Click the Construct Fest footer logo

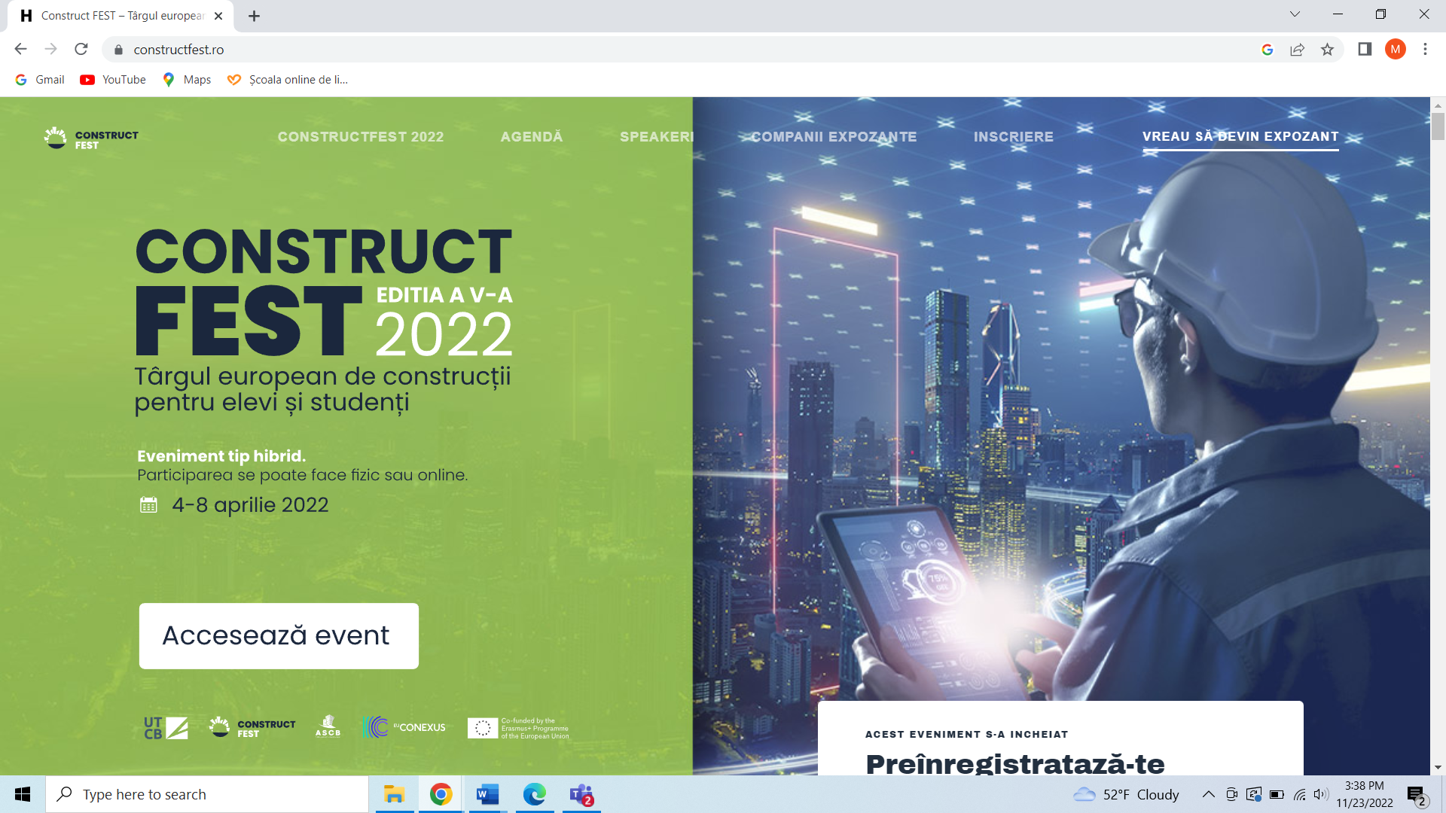point(252,728)
